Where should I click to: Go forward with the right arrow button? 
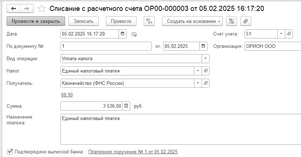(x=27, y=8)
